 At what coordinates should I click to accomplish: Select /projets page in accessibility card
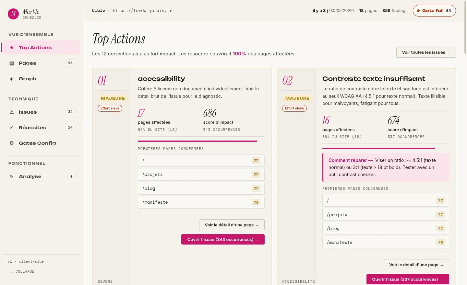click(x=201, y=175)
